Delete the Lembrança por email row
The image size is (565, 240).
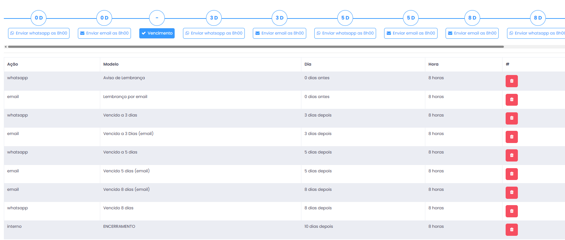click(511, 100)
